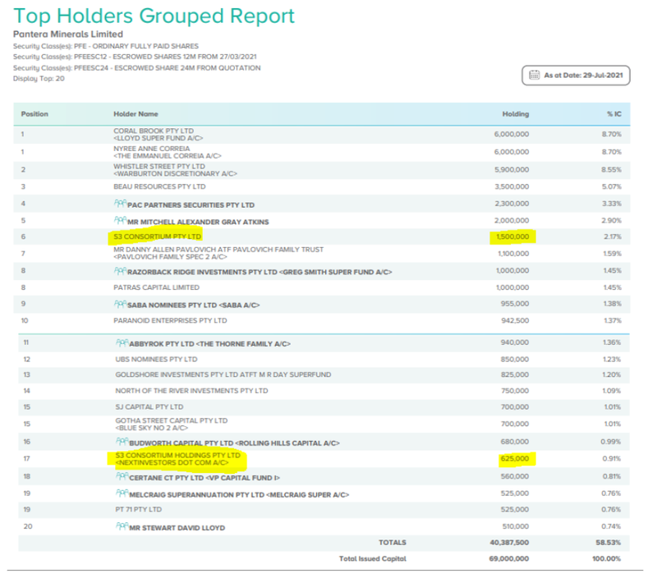Click group icon beside Mr Mitchell Alexander Gray Atkins
This screenshot has width=657, height=578.
[x=120, y=220]
